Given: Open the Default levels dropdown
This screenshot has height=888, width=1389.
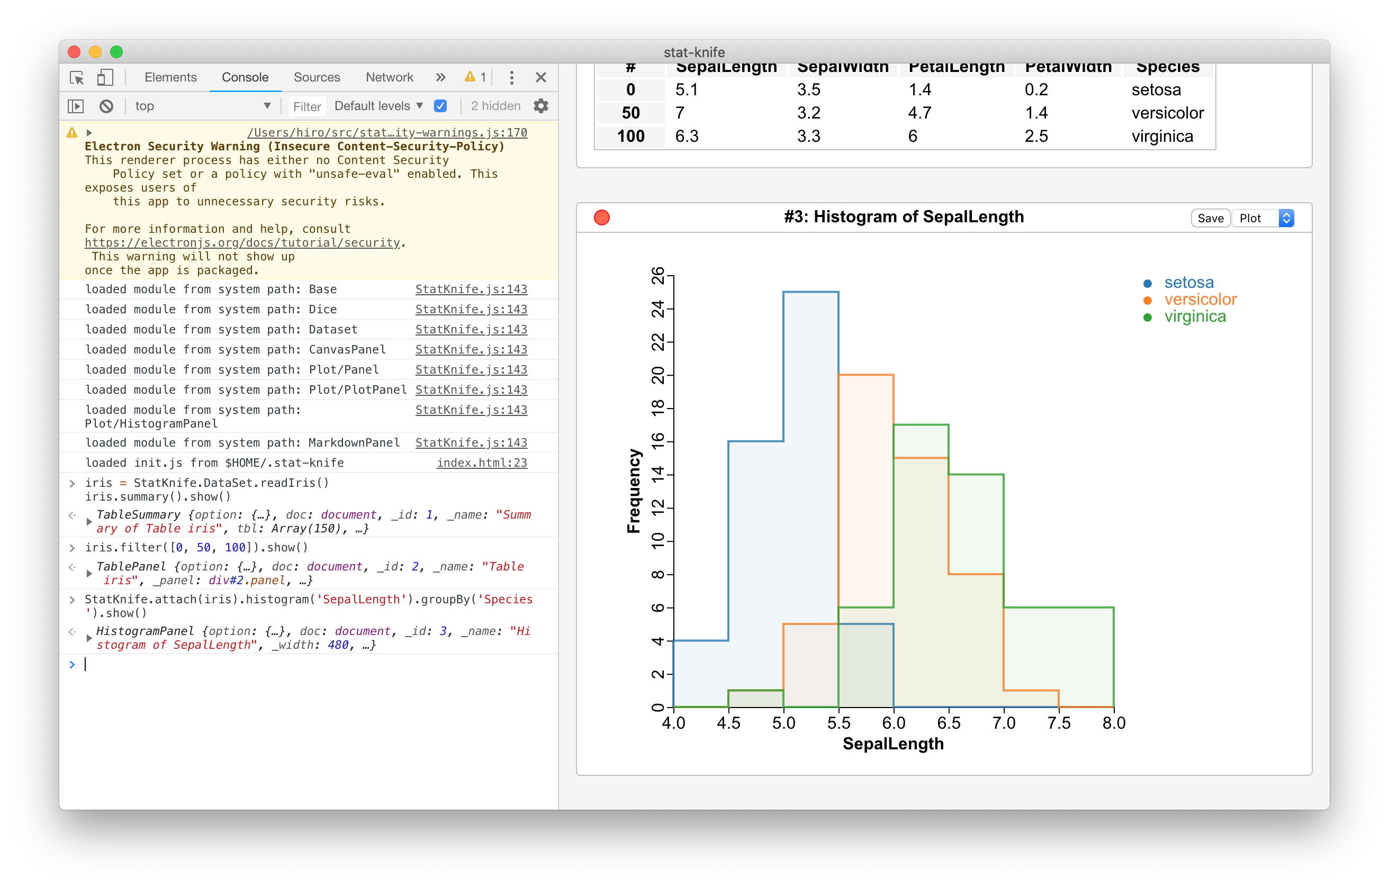Looking at the screenshot, I should [x=378, y=106].
